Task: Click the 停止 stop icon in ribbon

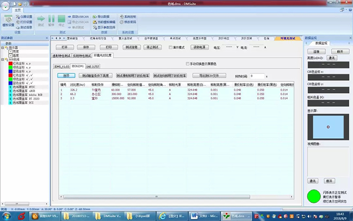Action: click(62, 20)
